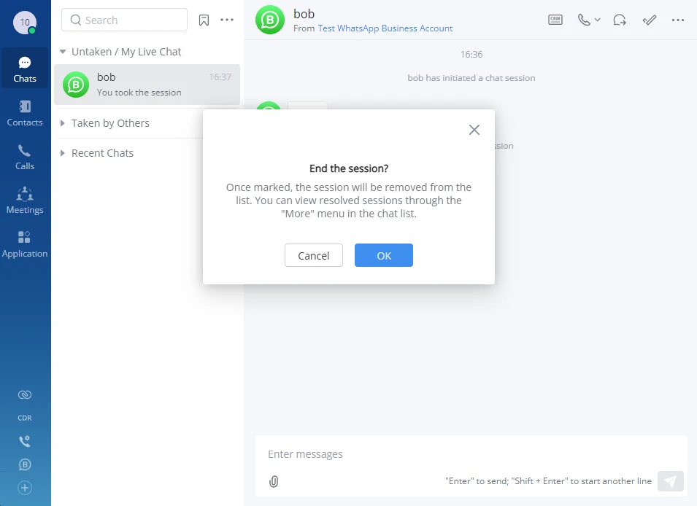
Task: Open the CRM icon in chat header
Action: (x=555, y=20)
